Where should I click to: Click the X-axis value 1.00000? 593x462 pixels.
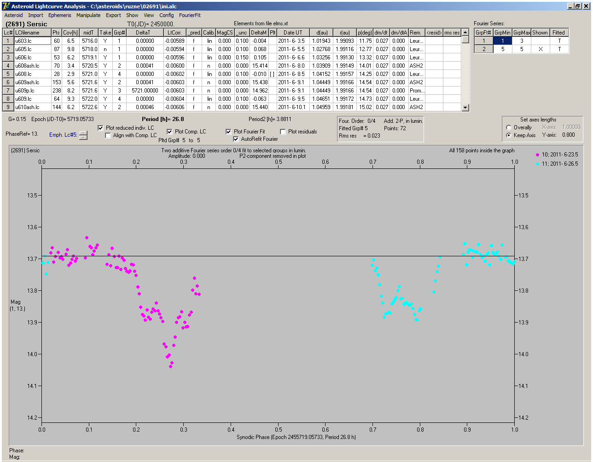571,127
